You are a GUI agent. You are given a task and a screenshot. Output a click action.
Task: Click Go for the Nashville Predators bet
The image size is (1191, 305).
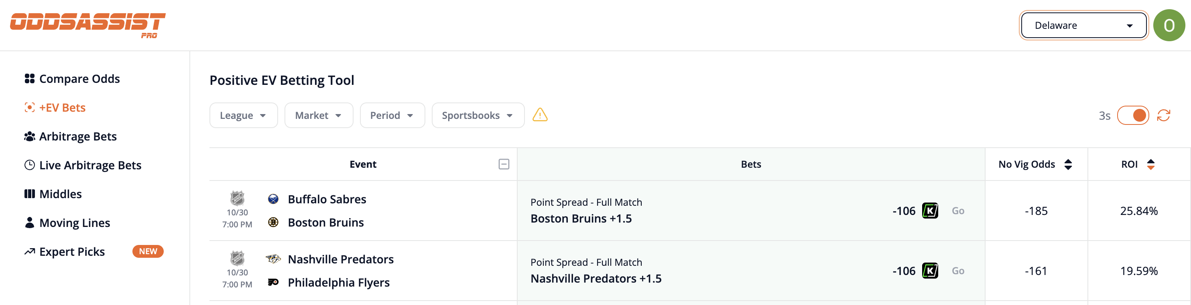[x=958, y=271]
